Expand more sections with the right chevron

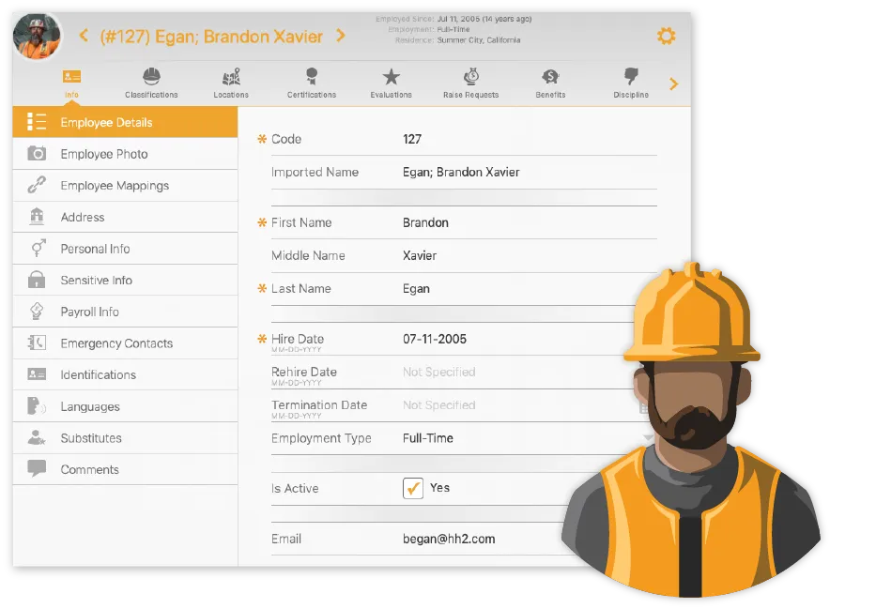[x=673, y=84]
